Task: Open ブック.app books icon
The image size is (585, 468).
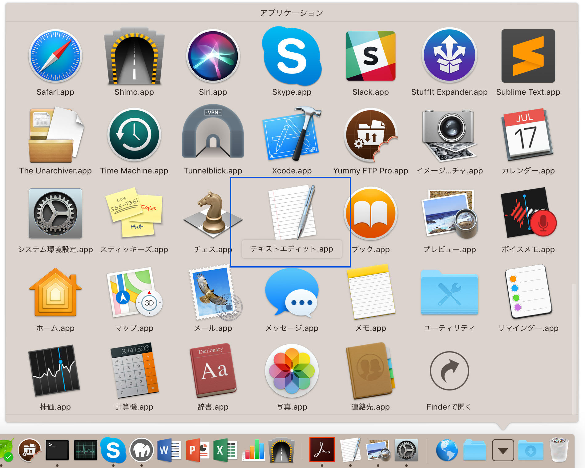Action: pyautogui.click(x=371, y=214)
